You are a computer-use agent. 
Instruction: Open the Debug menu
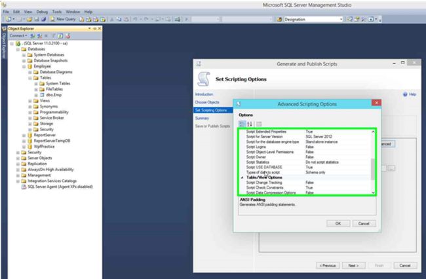pyautogui.click(x=42, y=12)
